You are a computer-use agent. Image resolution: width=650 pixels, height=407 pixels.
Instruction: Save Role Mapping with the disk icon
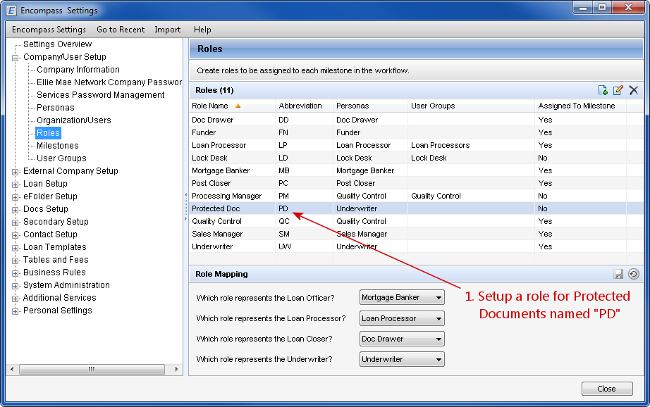tap(618, 274)
